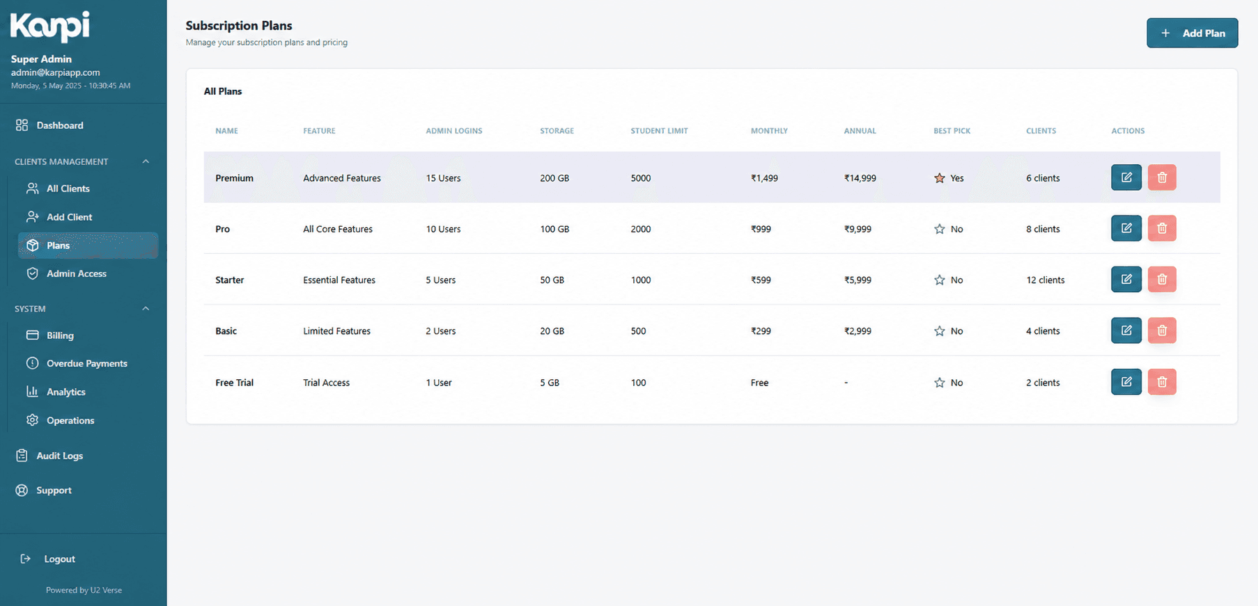Click the Admin Access shield icon
Viewport: 1258px width, 606px height.
pos(33,273)
